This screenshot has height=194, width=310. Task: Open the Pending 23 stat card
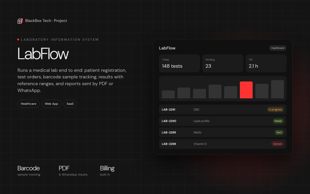click(x=223, y=63)
